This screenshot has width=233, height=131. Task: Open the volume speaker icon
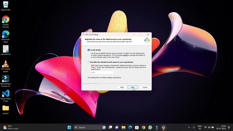[x=209, y=127]
